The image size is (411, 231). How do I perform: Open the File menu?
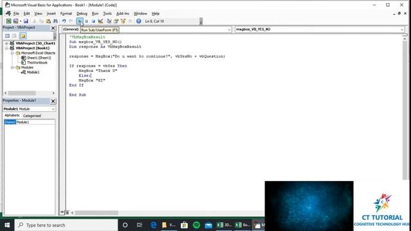[x=16, y=13]
